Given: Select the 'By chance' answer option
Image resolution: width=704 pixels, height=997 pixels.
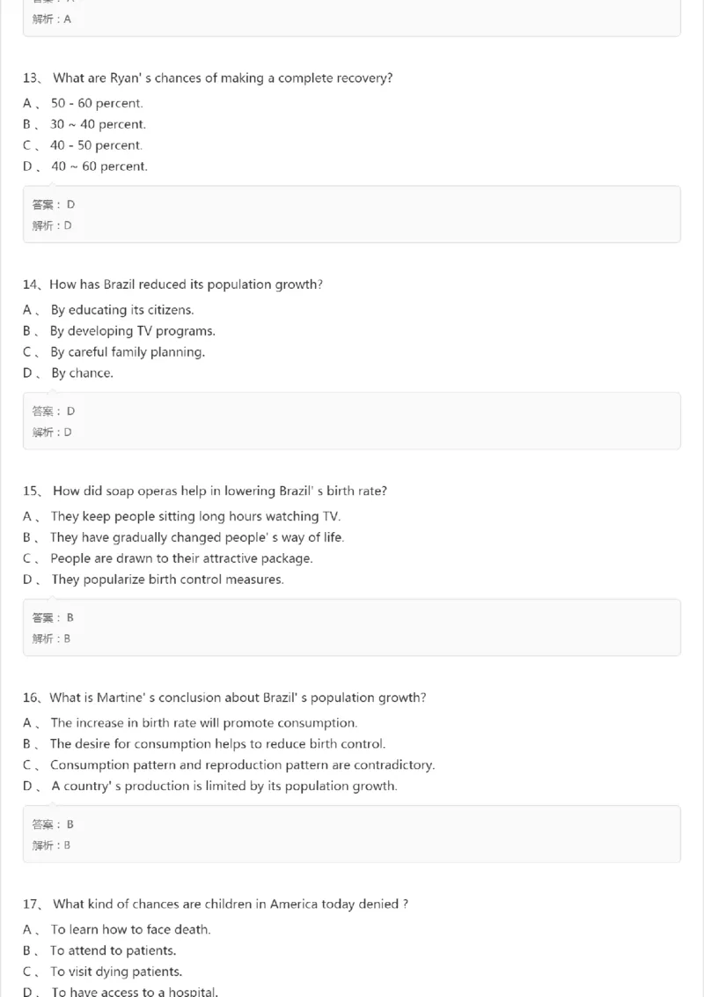Looking at the screenshot, I should (x=82, y=373).
